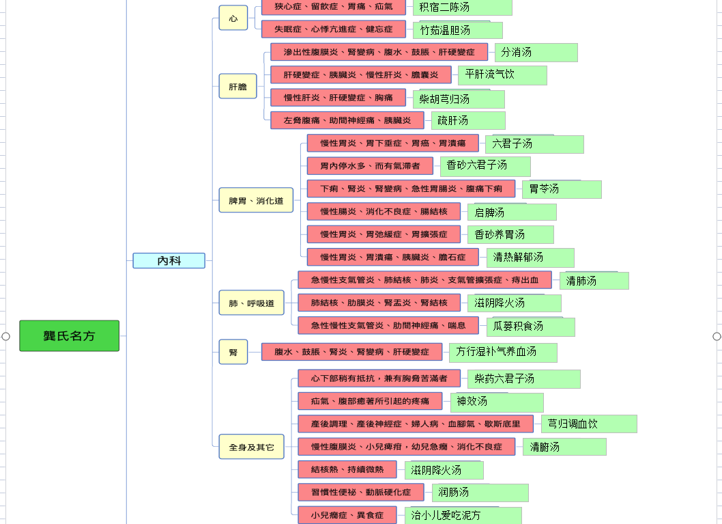Screen dimensions: 722x524
Task: Select the green label 神效汤
Action: [497, 402]
